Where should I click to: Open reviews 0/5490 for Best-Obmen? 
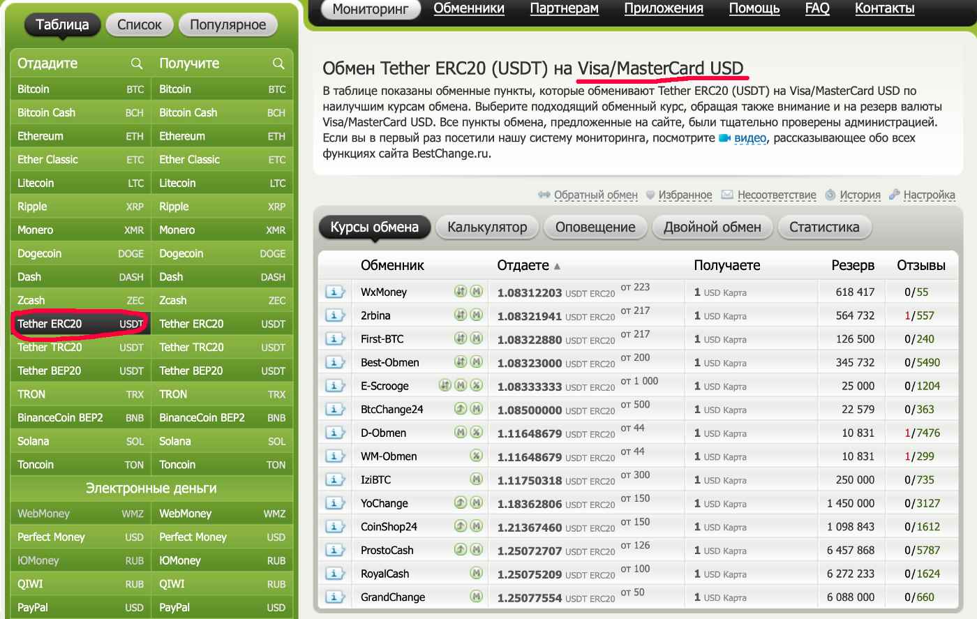(x=922, y=363)
